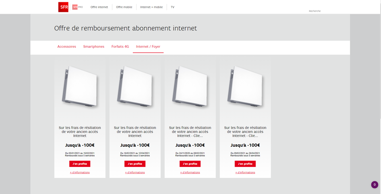Image resolution: width=381 pixels, height=194 pixels.
Task: Switch to the Smartphones tab
Action: tap(94, 47)
